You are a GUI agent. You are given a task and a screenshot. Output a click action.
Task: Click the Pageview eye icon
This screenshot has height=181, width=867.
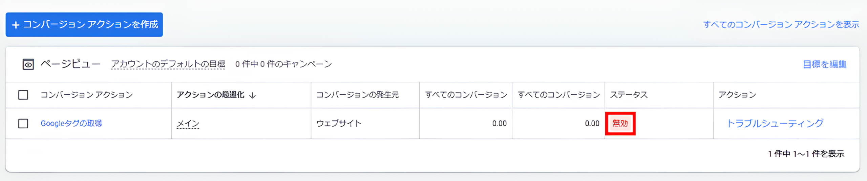pyautogui.click(x=28, y=64)
